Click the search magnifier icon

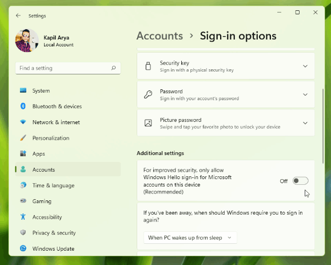click(114, 68)
